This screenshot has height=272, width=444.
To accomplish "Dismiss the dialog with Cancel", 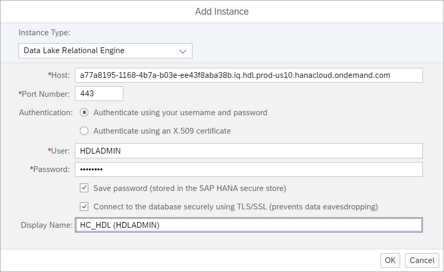I will tap(422, 260).
